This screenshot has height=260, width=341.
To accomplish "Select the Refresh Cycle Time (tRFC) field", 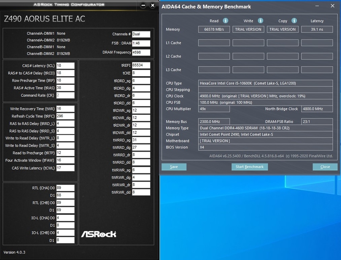I will [x=65, y=116].
